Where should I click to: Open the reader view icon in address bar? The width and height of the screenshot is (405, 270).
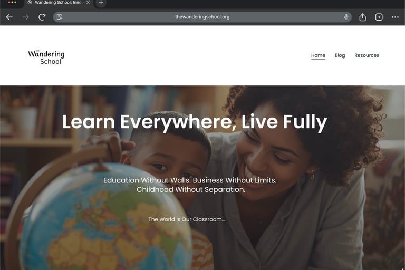[x=60, y=17]
